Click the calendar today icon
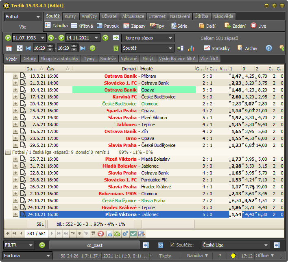 pos(9,48)
